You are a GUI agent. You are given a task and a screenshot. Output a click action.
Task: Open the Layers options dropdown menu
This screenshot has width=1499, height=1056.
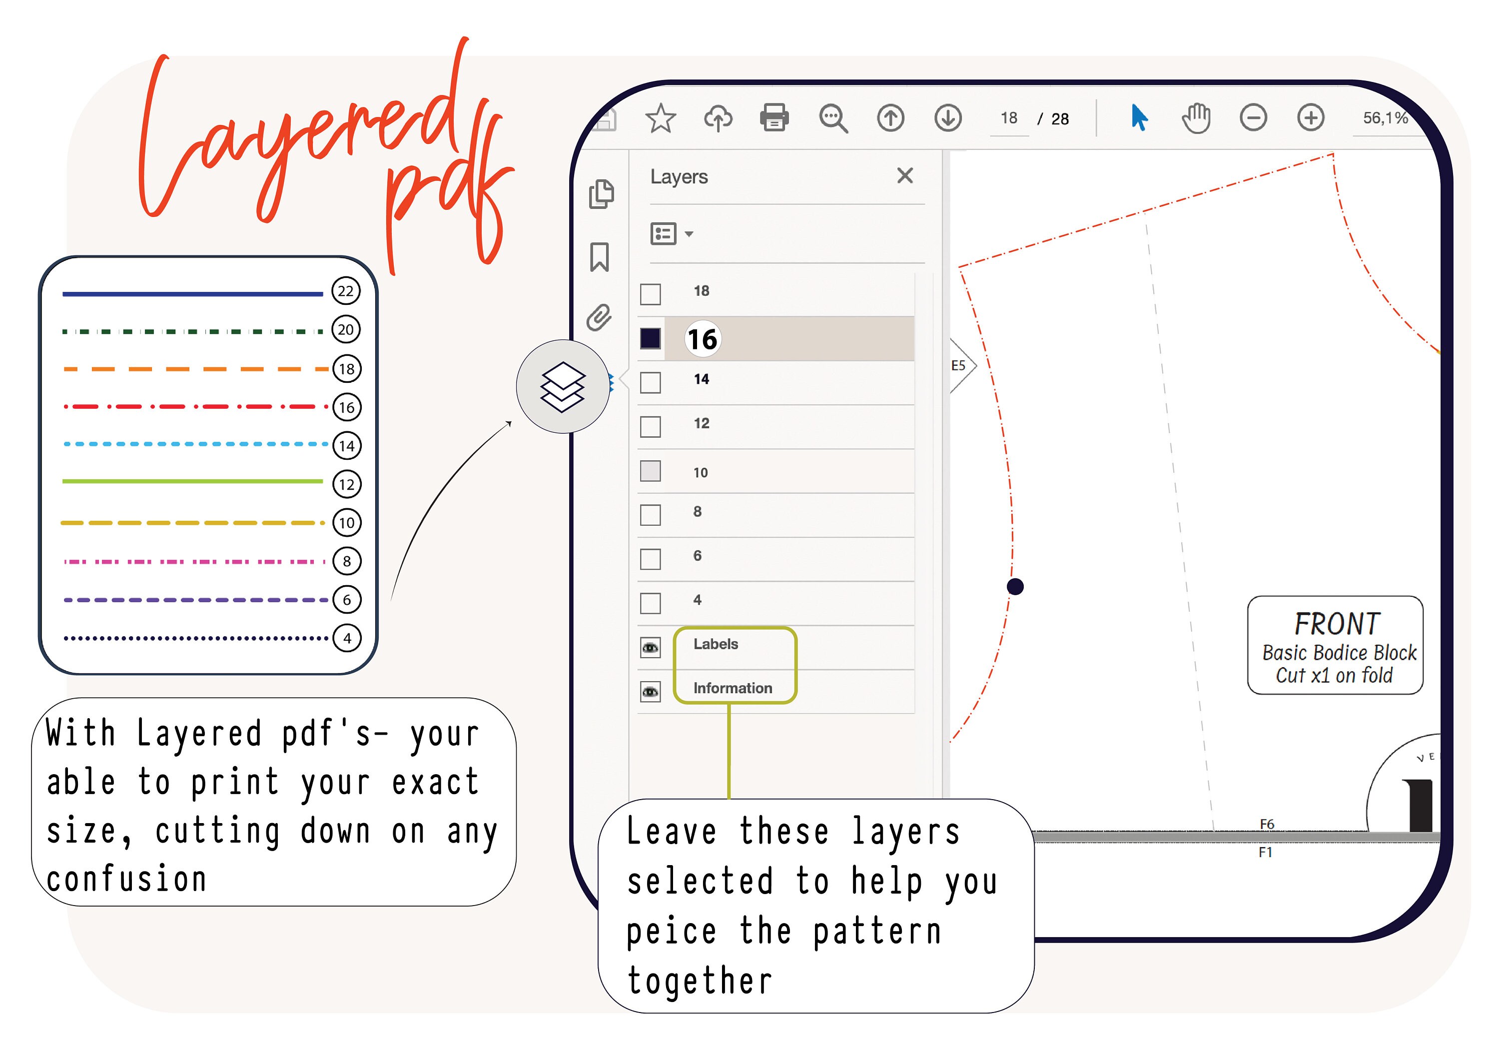point(671,234)
